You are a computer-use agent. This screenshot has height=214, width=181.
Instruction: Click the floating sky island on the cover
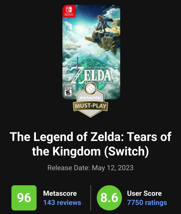pos(104,40)
